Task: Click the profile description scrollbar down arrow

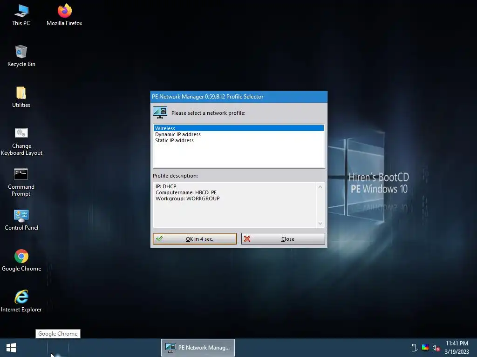Action: (320, 224)
